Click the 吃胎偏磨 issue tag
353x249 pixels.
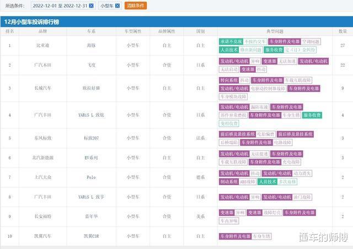click(266, 134)
